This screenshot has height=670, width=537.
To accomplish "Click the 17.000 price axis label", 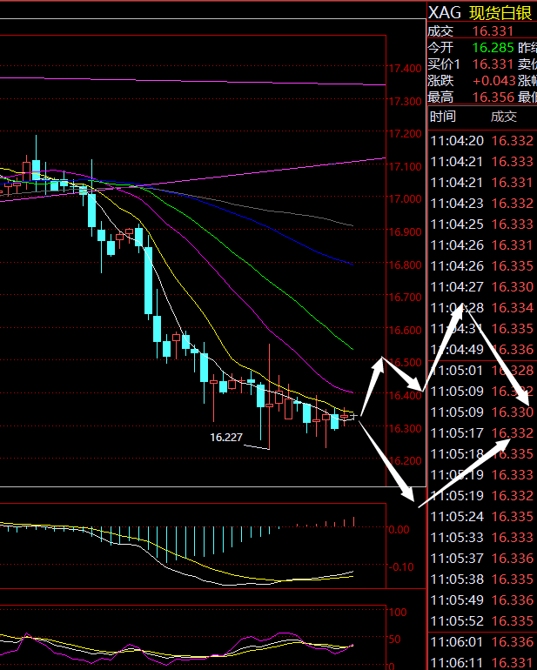I will pyautogui.click(x=405, y=199).
